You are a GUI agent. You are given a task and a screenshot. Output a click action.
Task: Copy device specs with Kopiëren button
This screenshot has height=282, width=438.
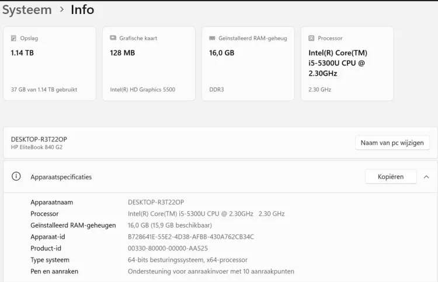[x=391, y=176]
